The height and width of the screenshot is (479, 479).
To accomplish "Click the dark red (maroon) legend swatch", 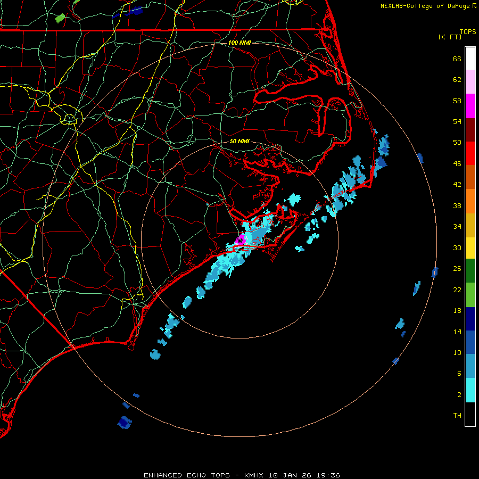I will (x=470, y=129).
